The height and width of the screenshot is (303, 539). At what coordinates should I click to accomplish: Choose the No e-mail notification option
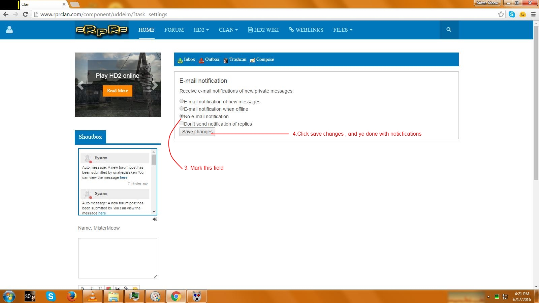click(x=182, y=116)
